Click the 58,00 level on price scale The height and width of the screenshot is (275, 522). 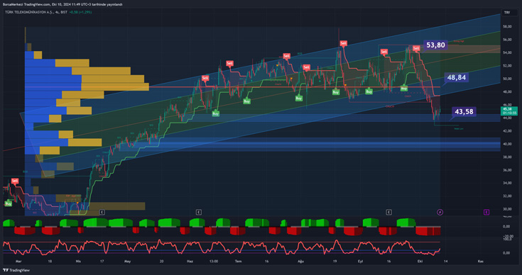(507, 26)
